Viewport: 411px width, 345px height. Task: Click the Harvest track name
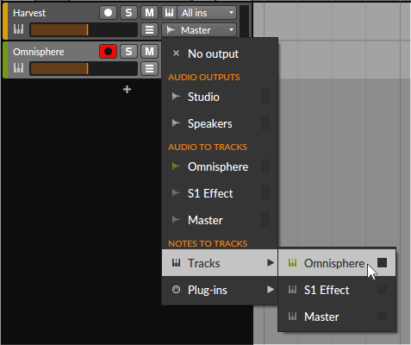29,13
